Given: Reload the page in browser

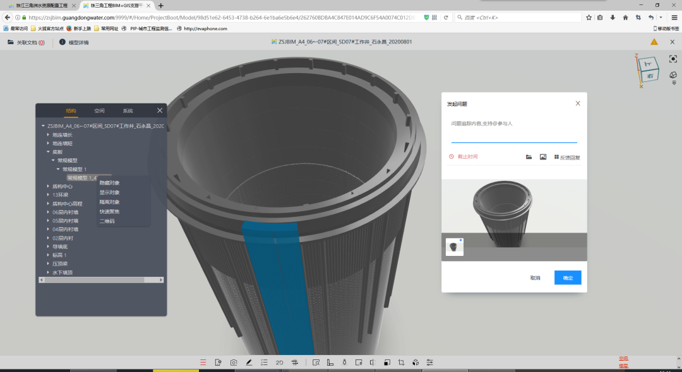Looking at the screenshot, I should point(446,18).
